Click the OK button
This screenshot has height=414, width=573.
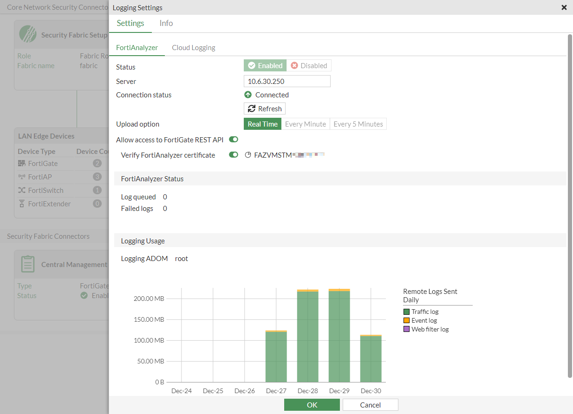(312, 404)
